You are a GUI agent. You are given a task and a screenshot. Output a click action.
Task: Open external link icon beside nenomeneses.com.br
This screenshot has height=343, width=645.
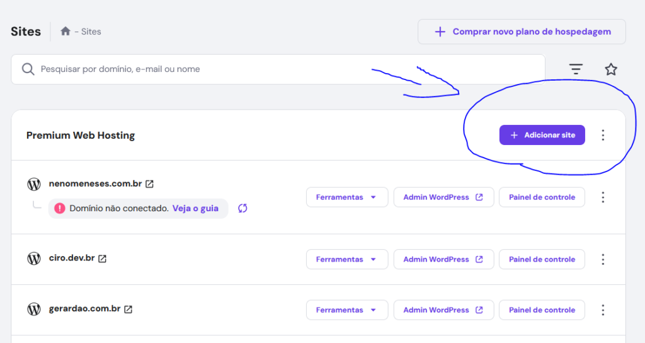tap(149, 184)
